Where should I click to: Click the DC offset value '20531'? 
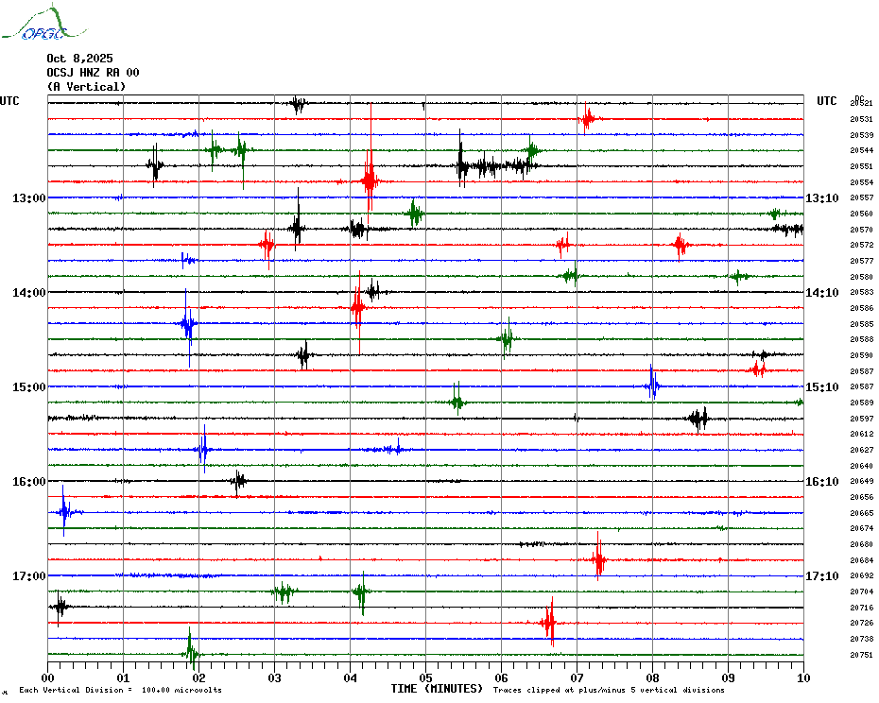862,119
